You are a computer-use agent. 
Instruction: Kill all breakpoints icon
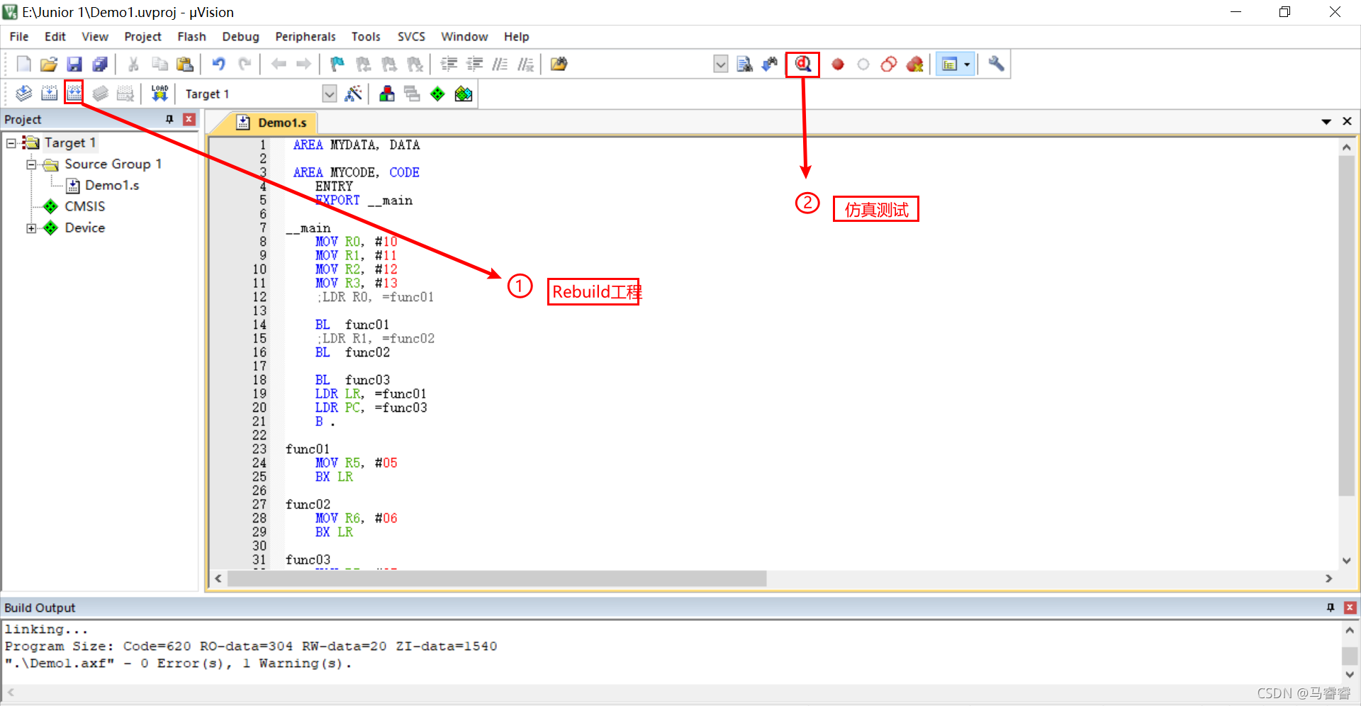(914, 65)
